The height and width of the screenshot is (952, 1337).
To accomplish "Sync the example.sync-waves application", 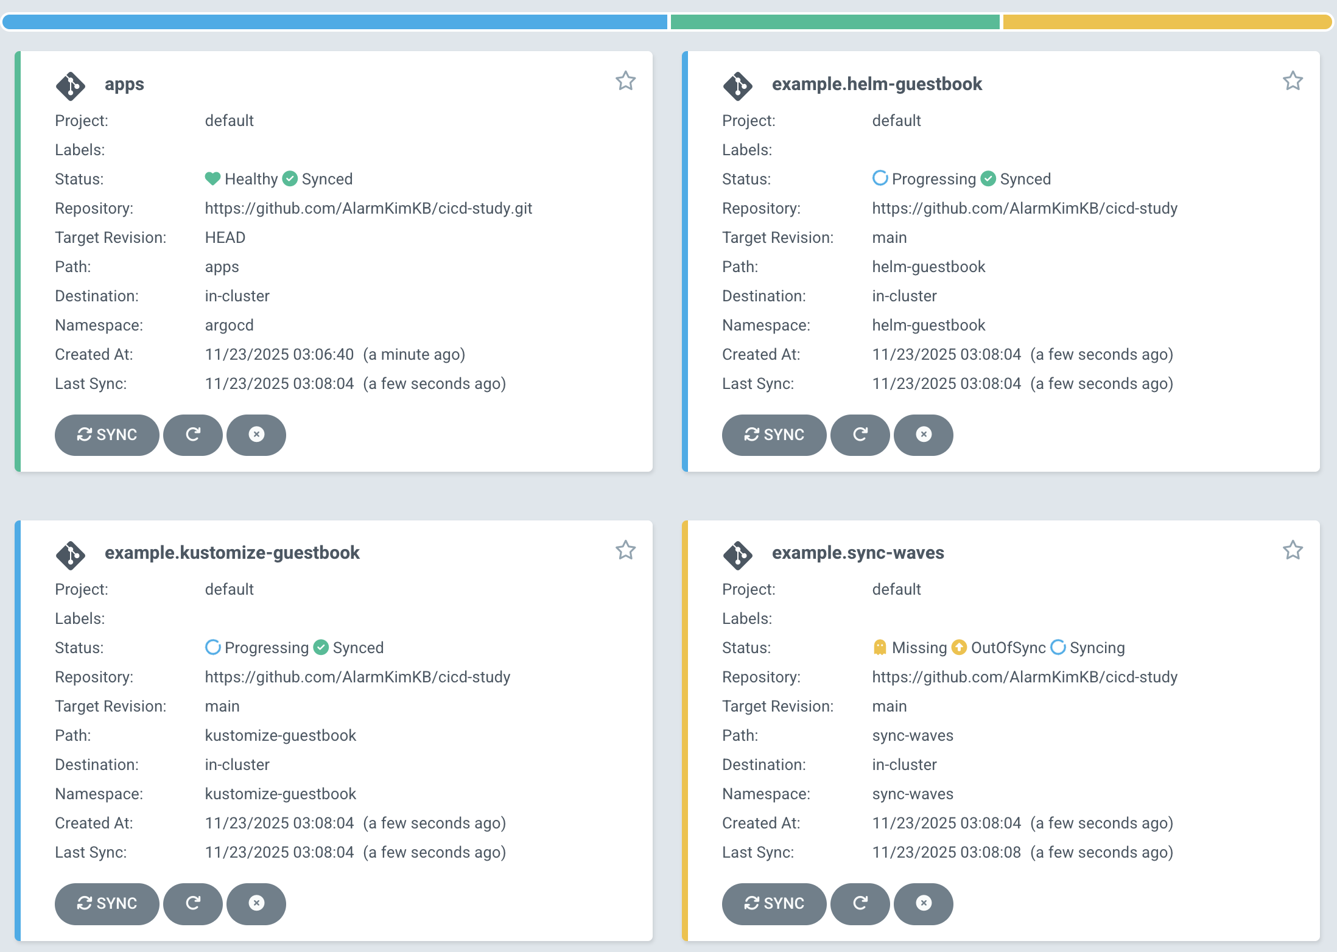I will tap(774, 903).
